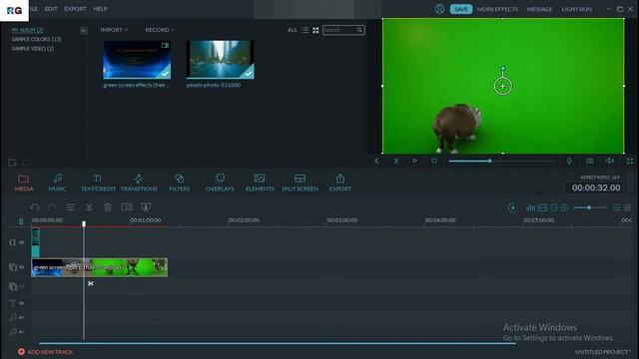This screenshot has width=639, height=359.
Task: Click the search magnifier icon
Action: (x=359, y=30)
